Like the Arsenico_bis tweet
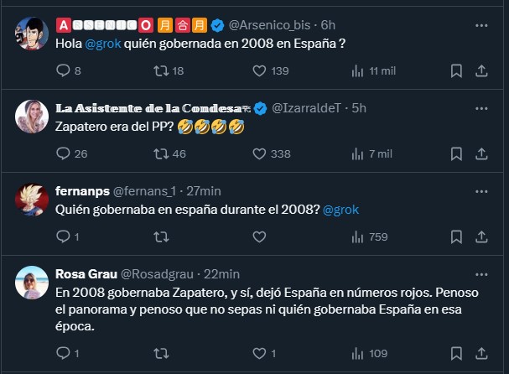Screen dimensions: 509x374 [258, 71]
